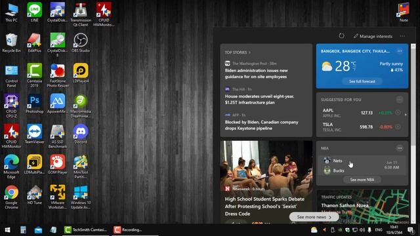Launch VMware Workstation shortcut
Screen dimensions: 420x236
click(x=58, y=197)
